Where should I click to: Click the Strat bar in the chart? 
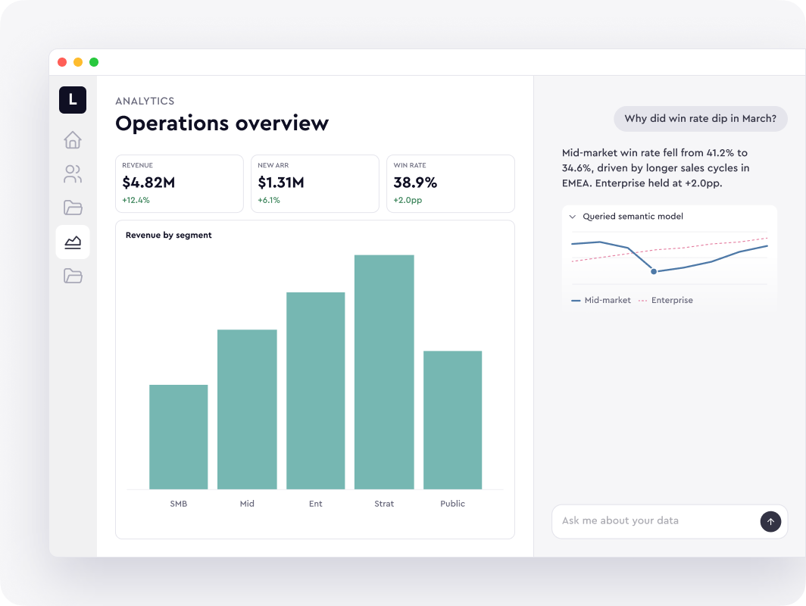pyautogui.click(x=384, y=372)
